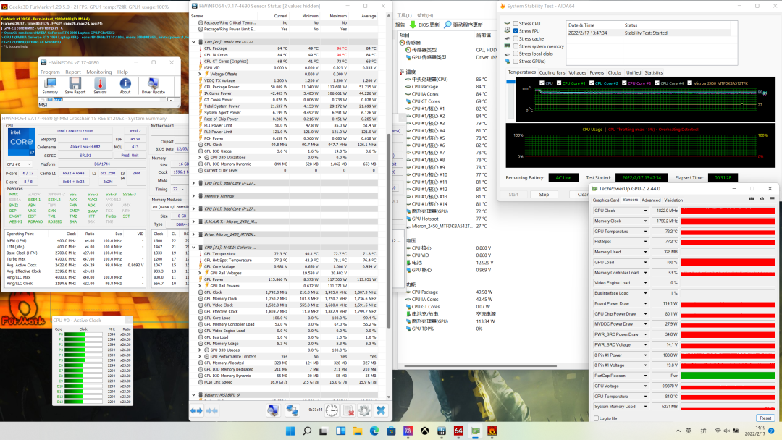Open the GPU Clock sensor dropdown in GPU-Z
The height and width of the screenshot is (440, 782).
[645, 211]
